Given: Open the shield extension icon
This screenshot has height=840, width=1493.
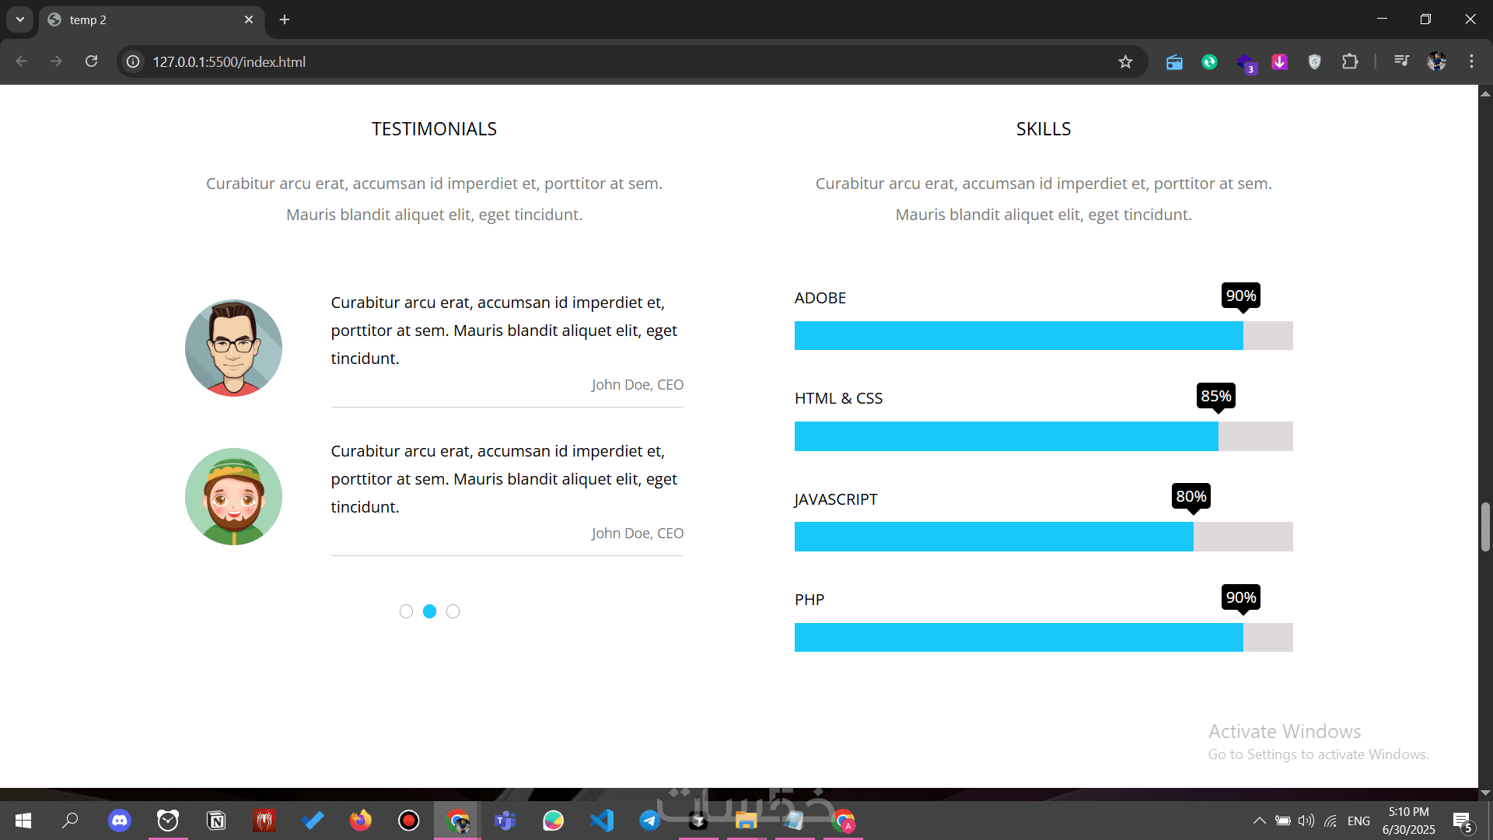Looking at the screenshot, I should pos(1314,61).
